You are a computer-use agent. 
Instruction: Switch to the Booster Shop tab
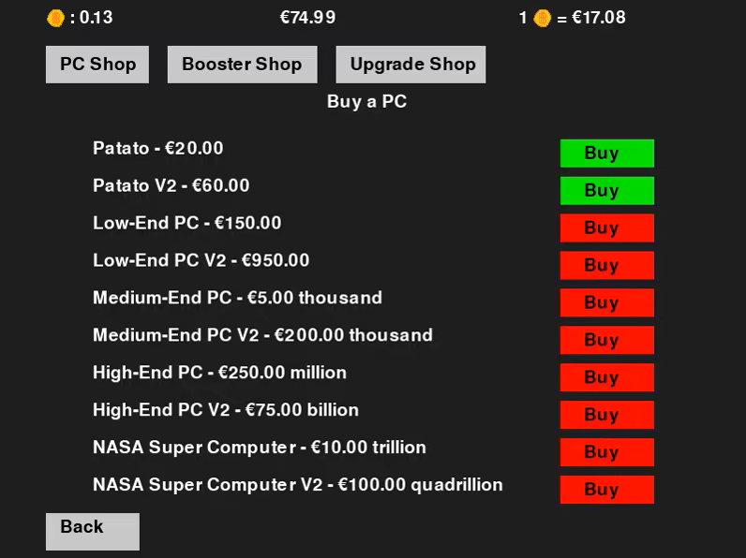(242, 65)
